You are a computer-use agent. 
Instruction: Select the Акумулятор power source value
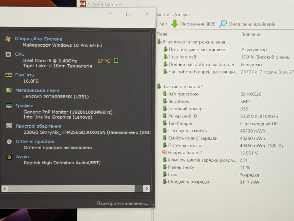(x=254, y=50)
